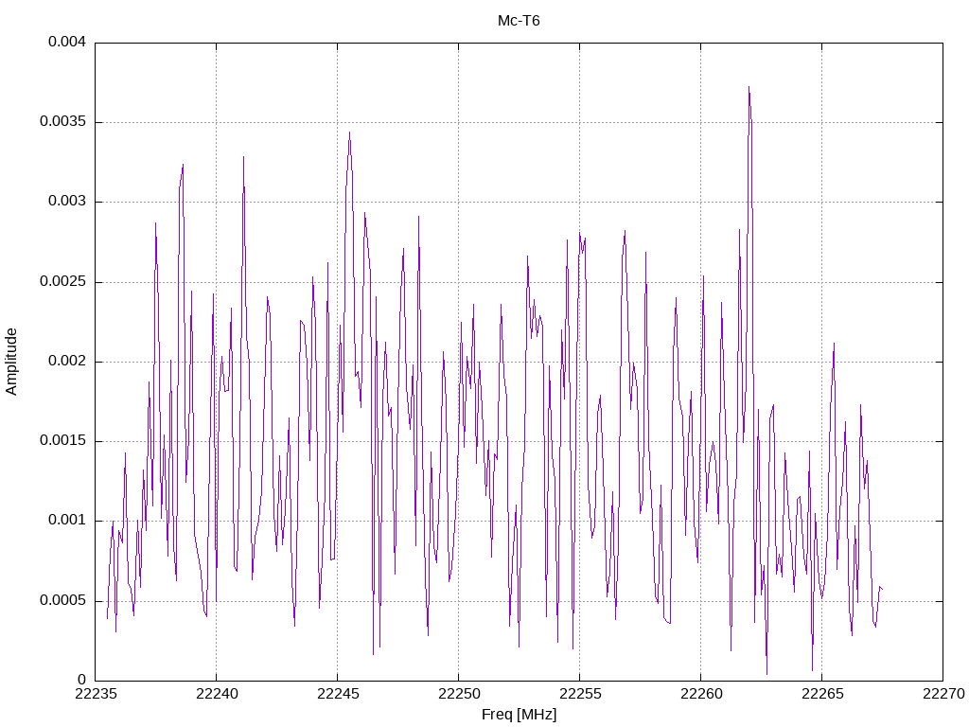Click the x-axis tick label 22240
The image size is (969, 727).
point(217,694)
